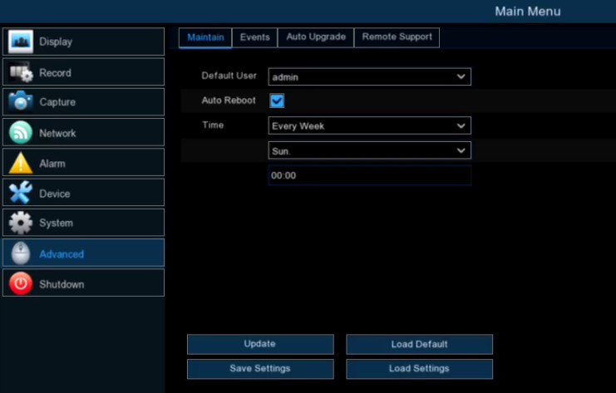Click the Save Settings button
The image size is (616, 393).
[x=260, y=368]
